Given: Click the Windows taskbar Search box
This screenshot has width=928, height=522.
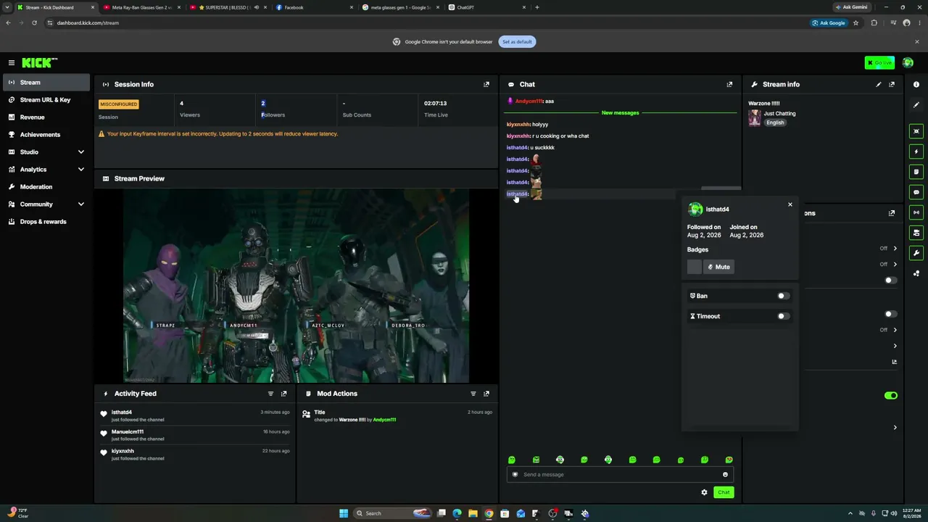Looking at the screenshot, I should point(393,513).
